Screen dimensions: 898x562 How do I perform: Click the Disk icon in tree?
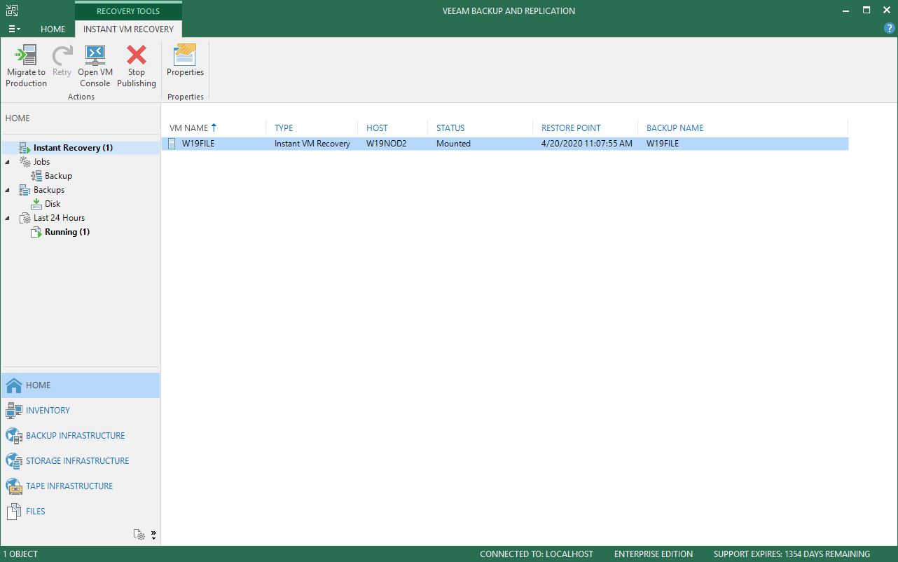point(36,204)
